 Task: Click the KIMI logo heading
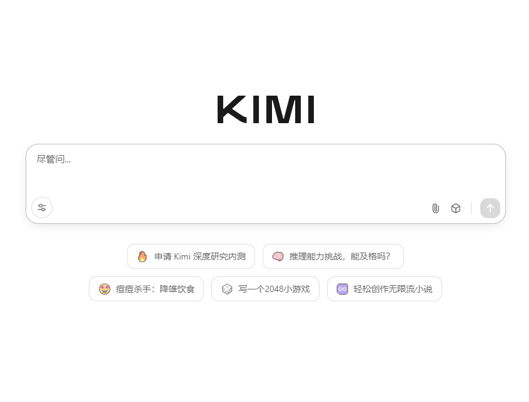pyautogui.click(x=266, y=109)
